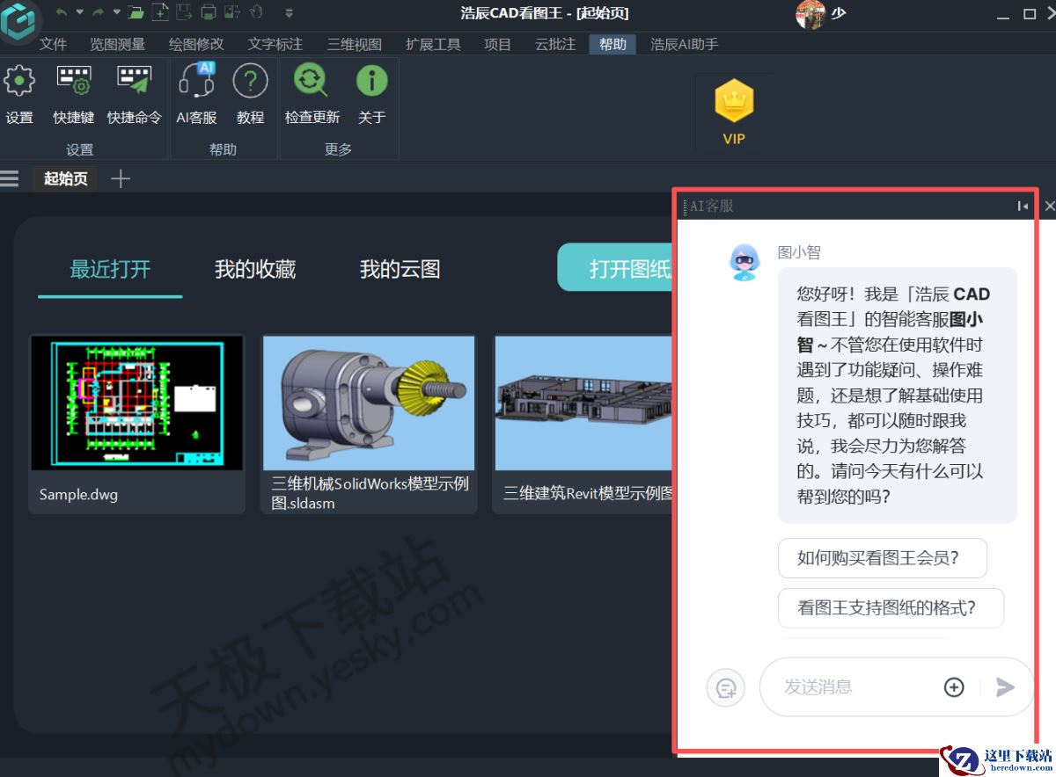Screen dimensions: 1056x777
Task: Open the Sample.dwg thumbnail
Action: [136, 403]
